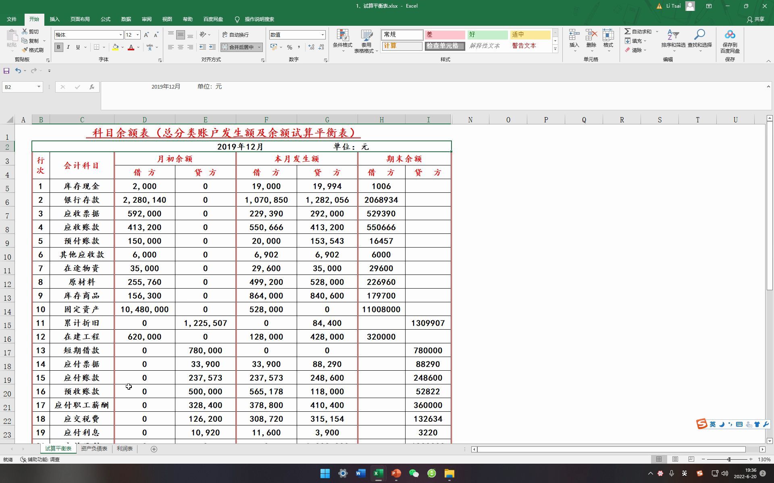Apply 好 Good cell style
Image resolution: width=774 pixels, height=483 pixels.
click(x=488, y=35)
